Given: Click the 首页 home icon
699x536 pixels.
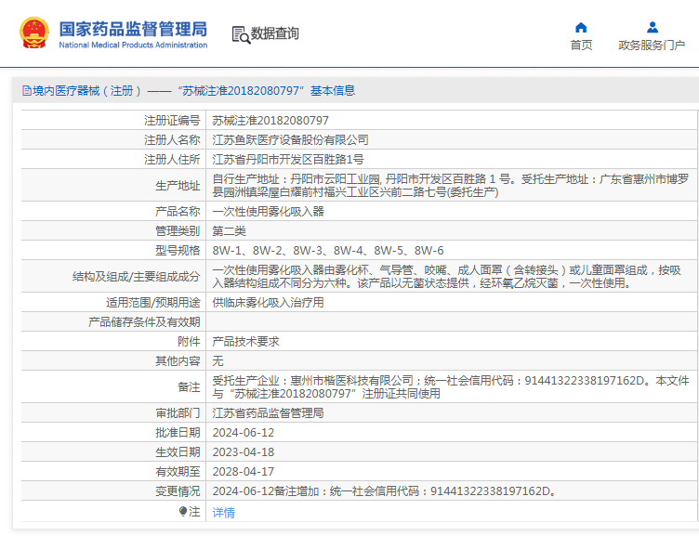Looking at the screenshot, I should [x=581, y=28].
